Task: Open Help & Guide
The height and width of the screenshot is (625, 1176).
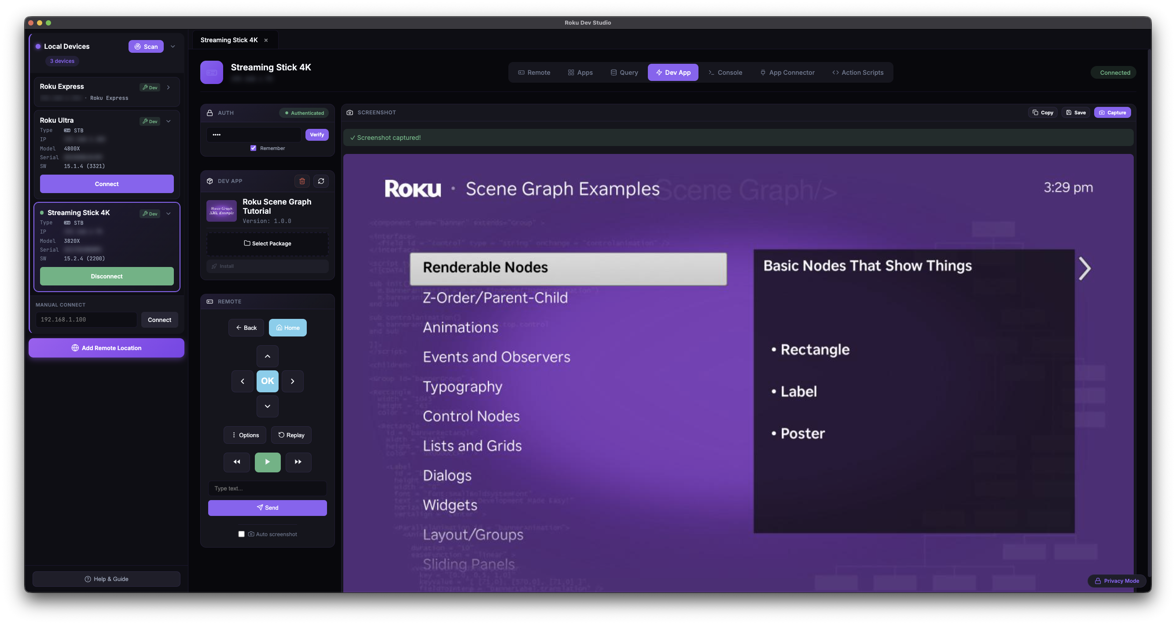Action: pyautogui.click(x=107, y=579)
